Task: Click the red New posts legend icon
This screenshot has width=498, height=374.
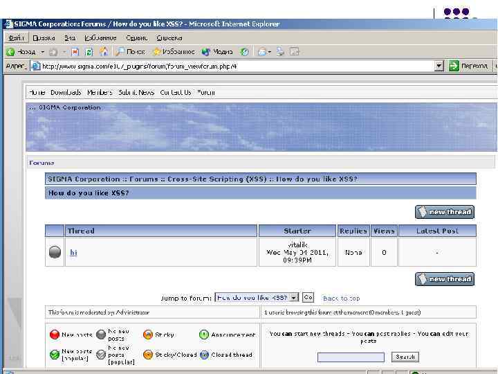Action: click(x=55, y=335)
